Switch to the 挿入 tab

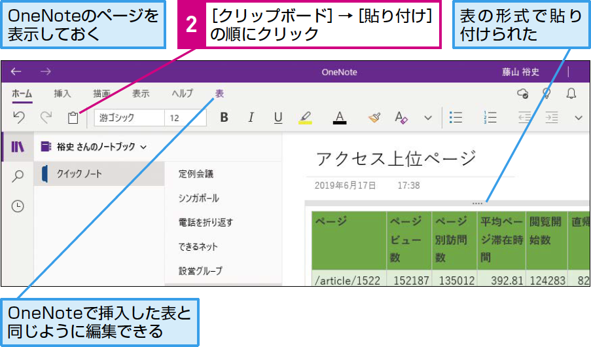pyautogui.click(x=62, y=94)
